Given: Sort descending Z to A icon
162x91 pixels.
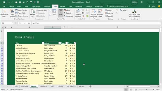Looking at the screenshot, I should tap(50, 15).
